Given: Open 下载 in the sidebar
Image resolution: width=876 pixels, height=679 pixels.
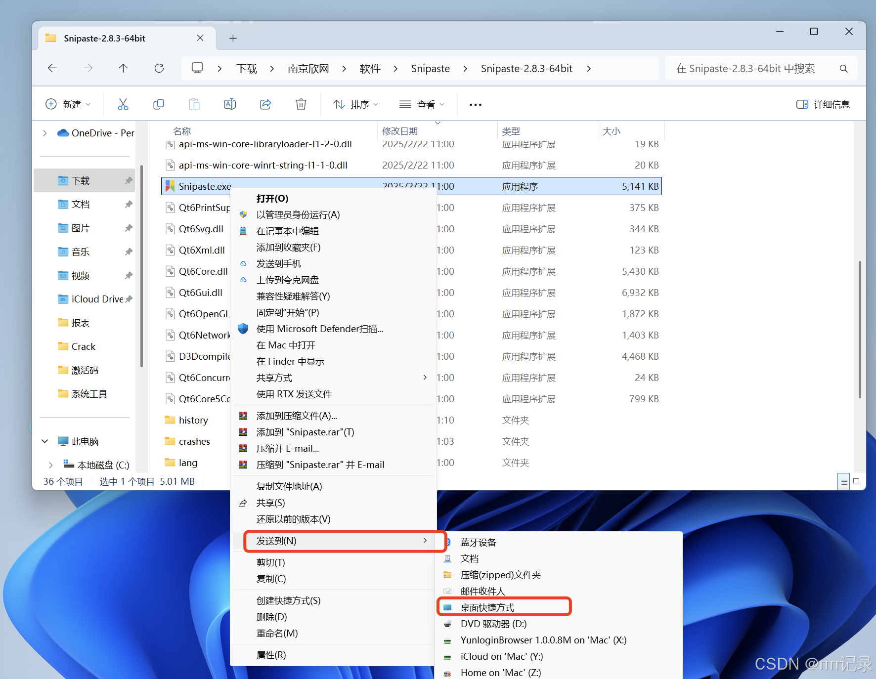Looking at the screenshot, I should pos(85,180).
